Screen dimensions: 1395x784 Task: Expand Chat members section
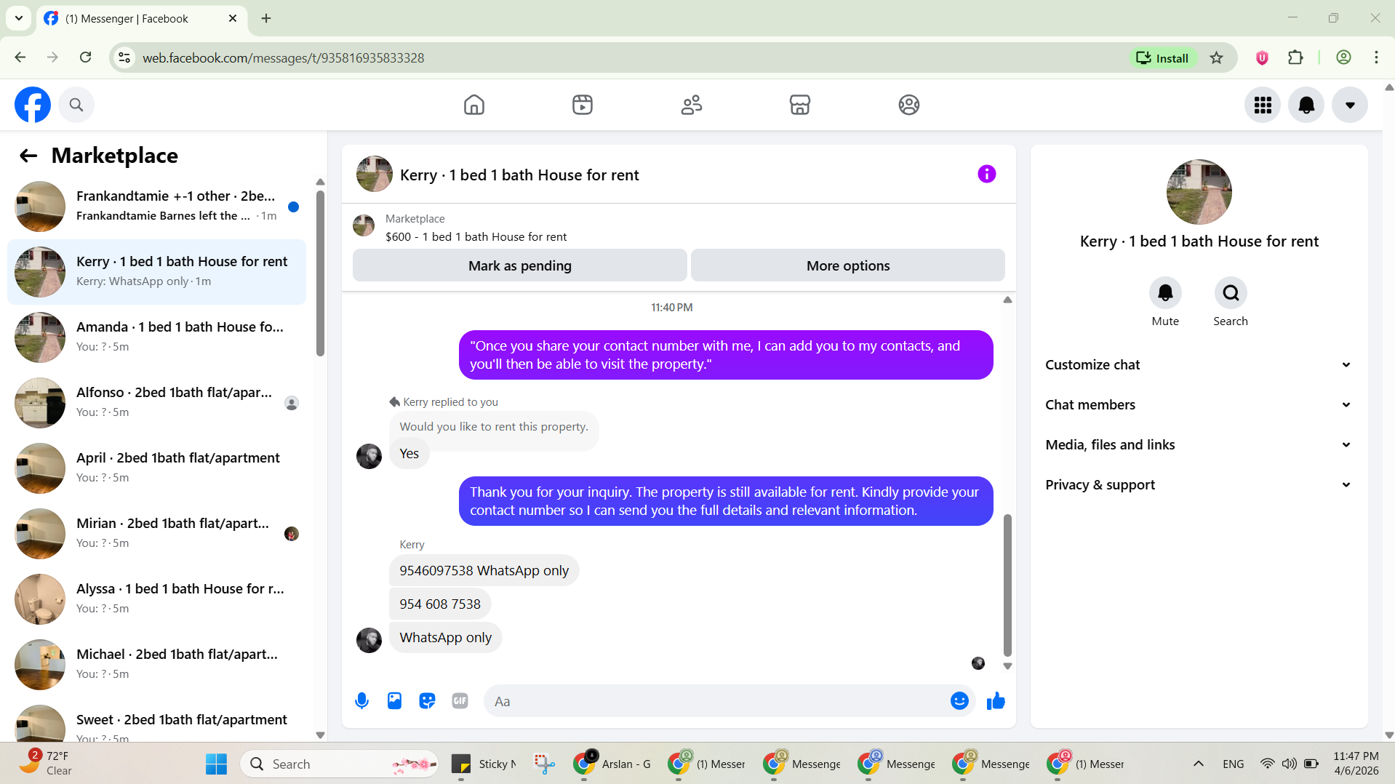tap(1199, 405)
